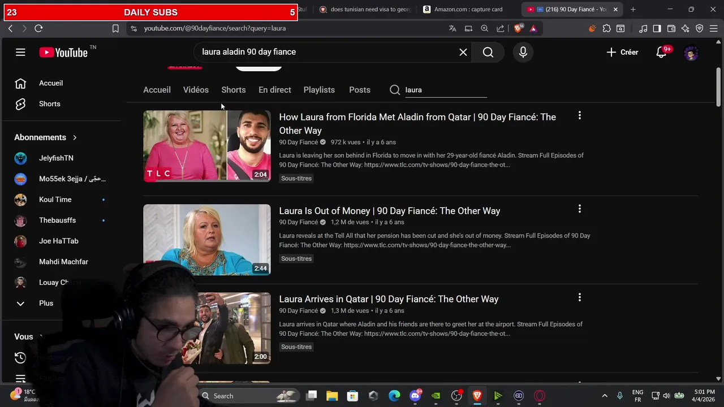
Task: Open more options for 'Laura Arrives in Qatar'
Action: [x=579, y=297]
